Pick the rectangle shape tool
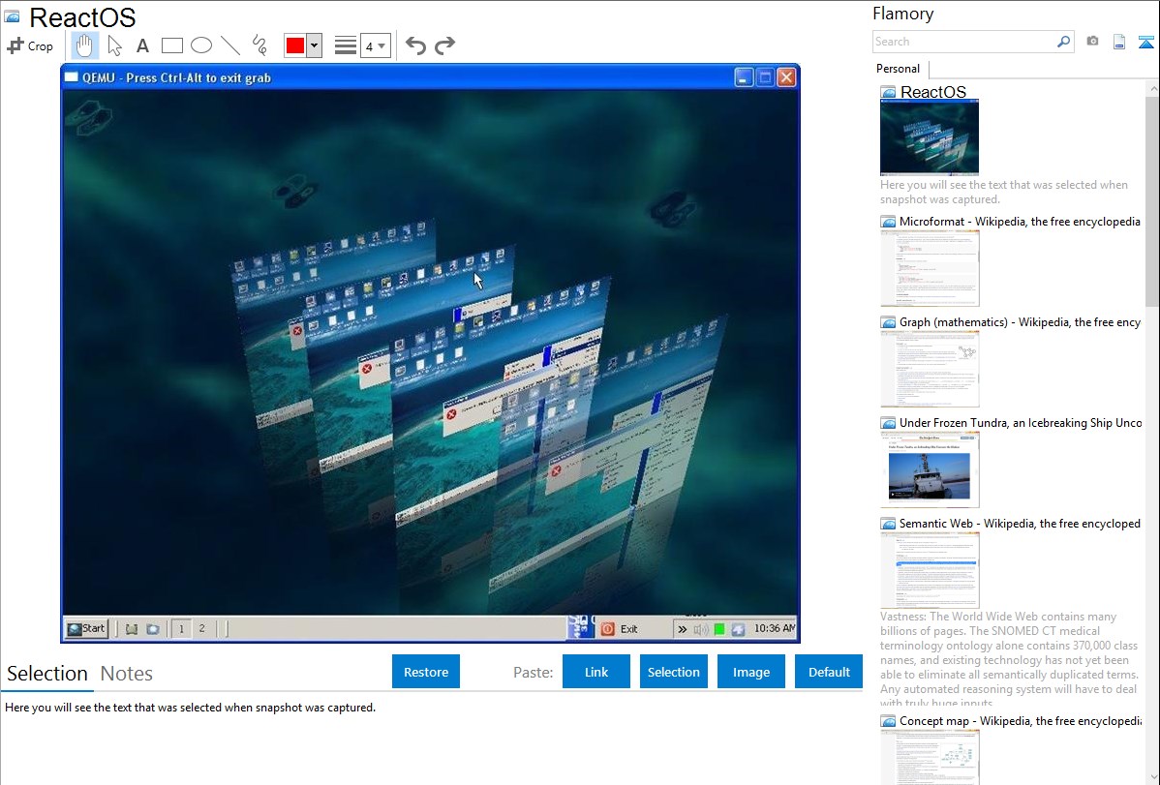The height and width of the screenshot is (785, 1160). point(172,45)
